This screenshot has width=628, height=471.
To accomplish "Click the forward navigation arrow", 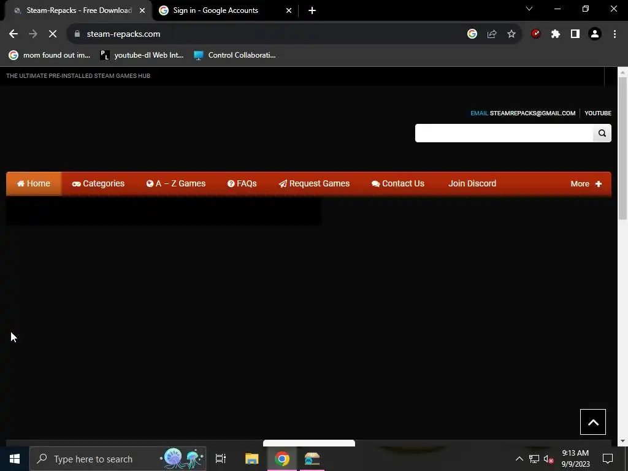I will 33,34.
